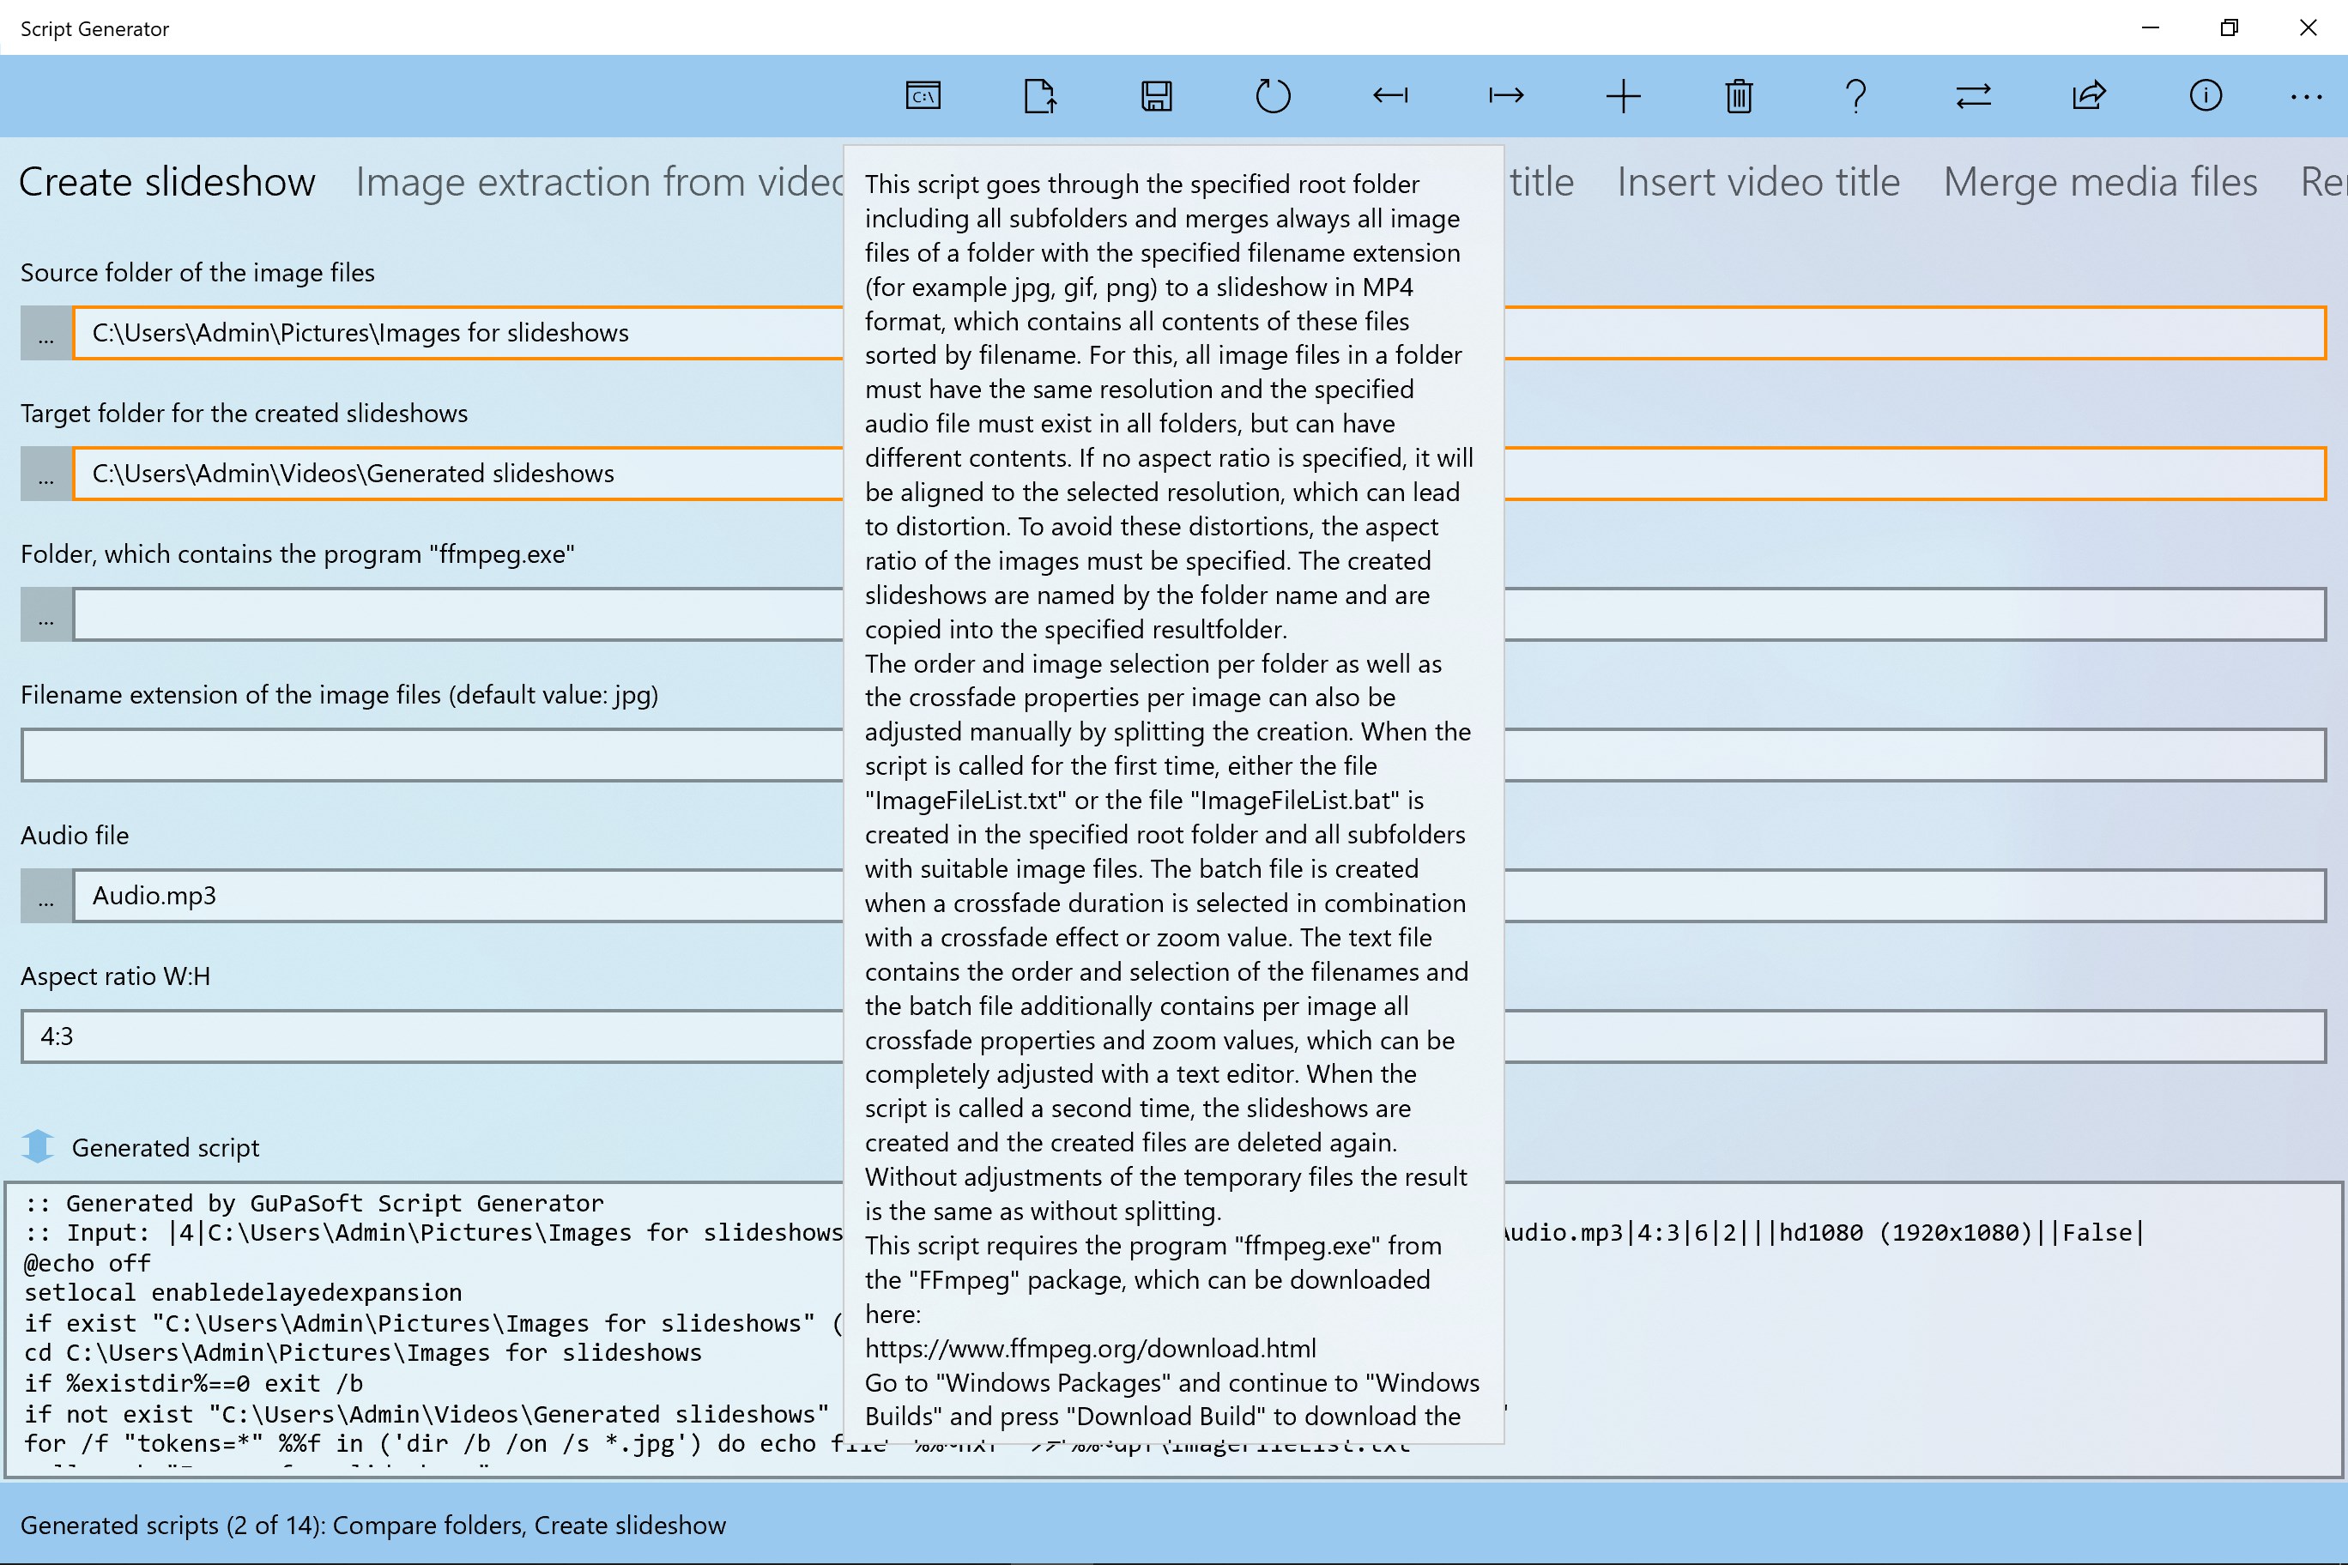2348x1565 pixels.
Task: Collapse the Generated script section arrow
Action: [38, 1145]
